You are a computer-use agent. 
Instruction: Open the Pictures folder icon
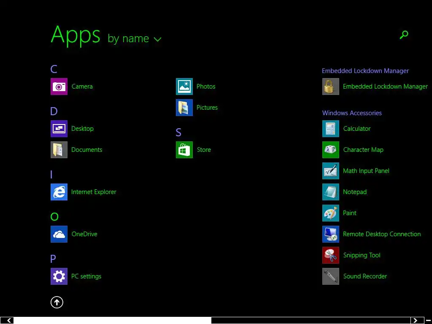tap(184, 108)
